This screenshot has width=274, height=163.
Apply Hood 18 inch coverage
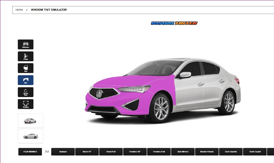[x=87, y=152]
